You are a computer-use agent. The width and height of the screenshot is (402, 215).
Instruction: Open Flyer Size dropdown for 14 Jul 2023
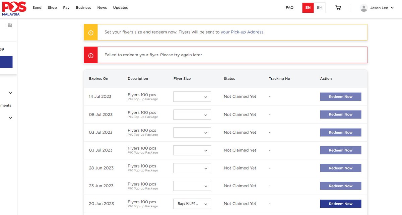click(192, 97)
